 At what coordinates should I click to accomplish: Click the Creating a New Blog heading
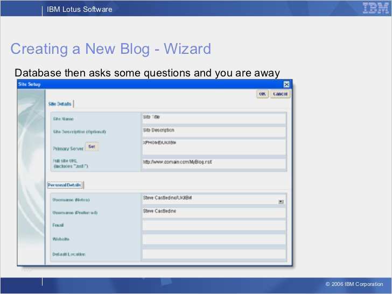point(110,49)
